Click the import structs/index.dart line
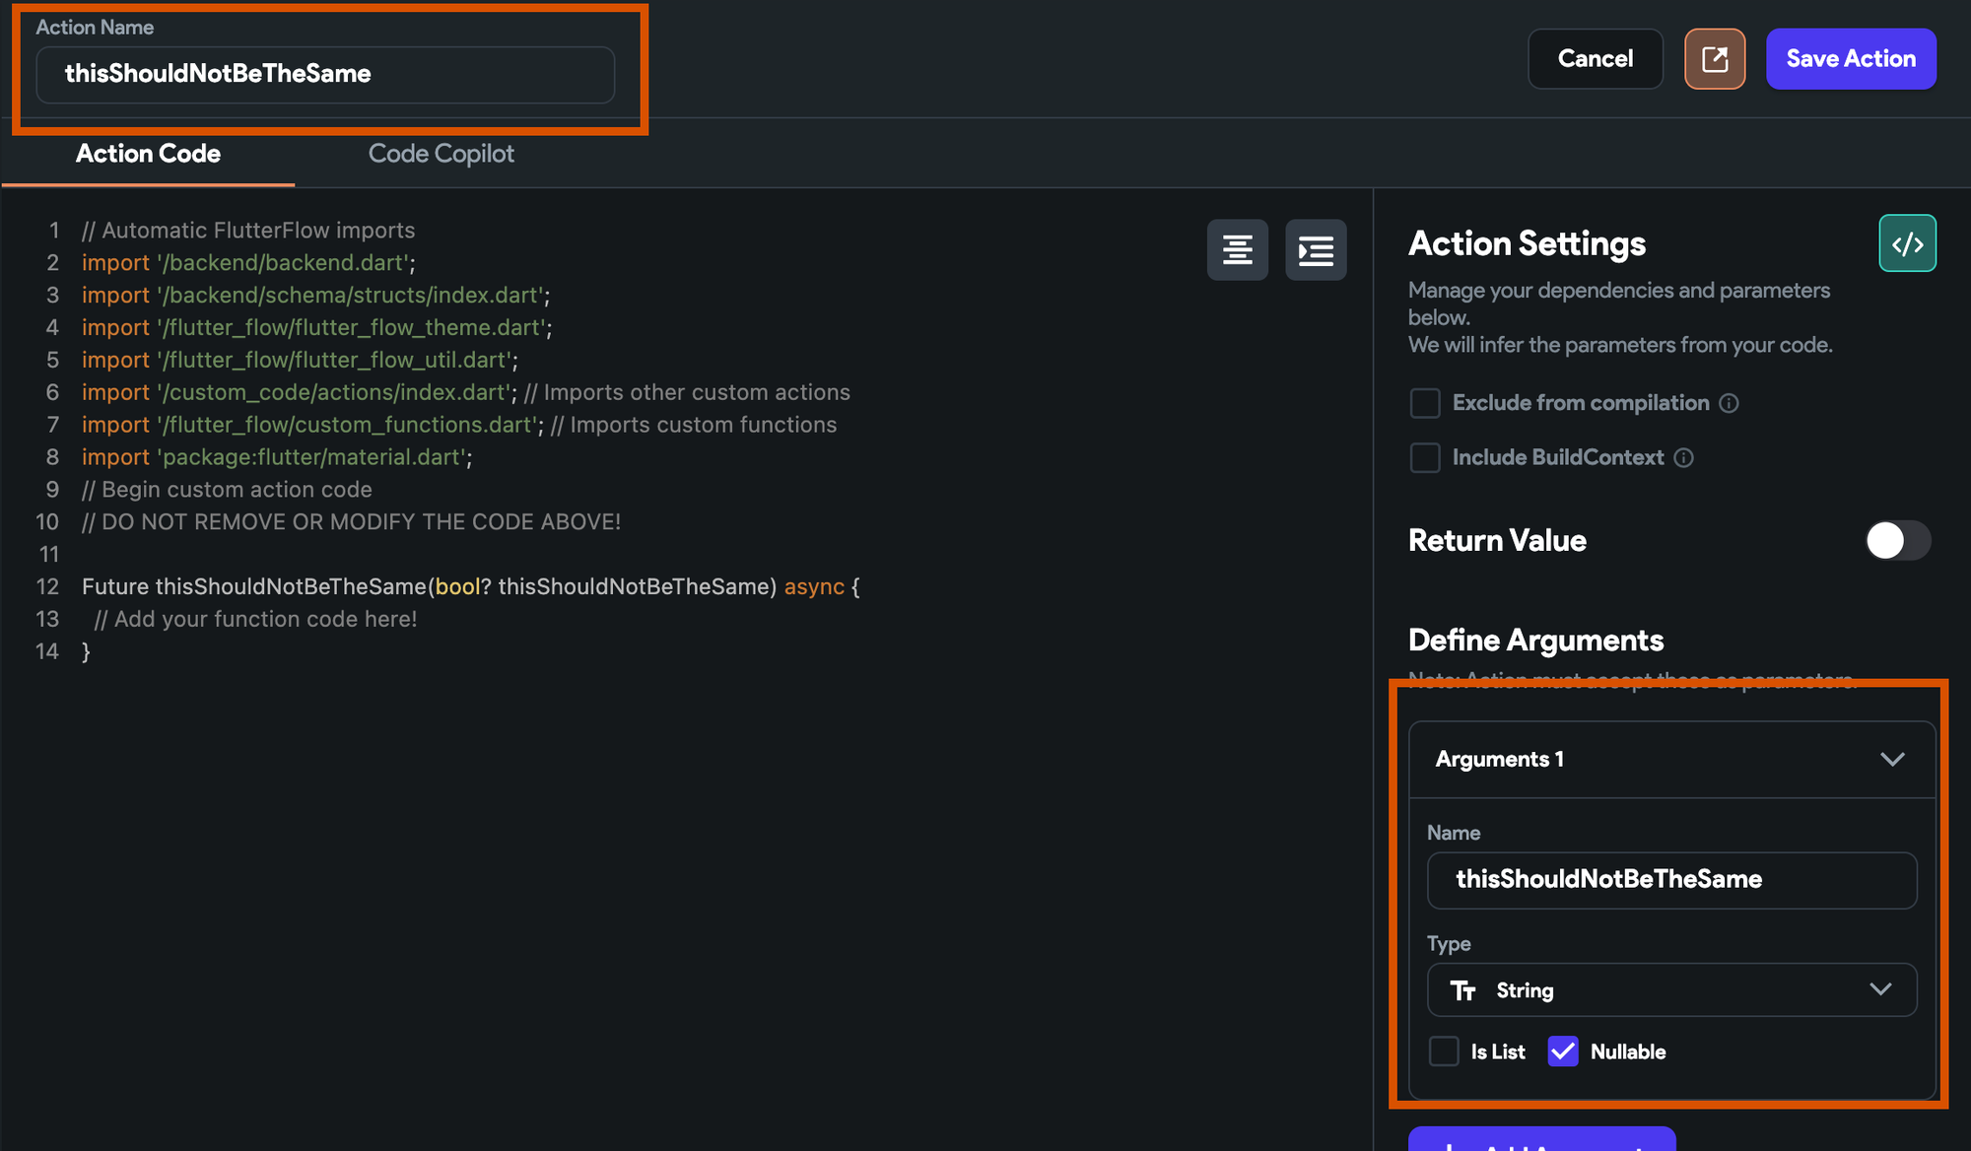The image size is (1971, 1151). pyautogui.click(x=316, y=296)
